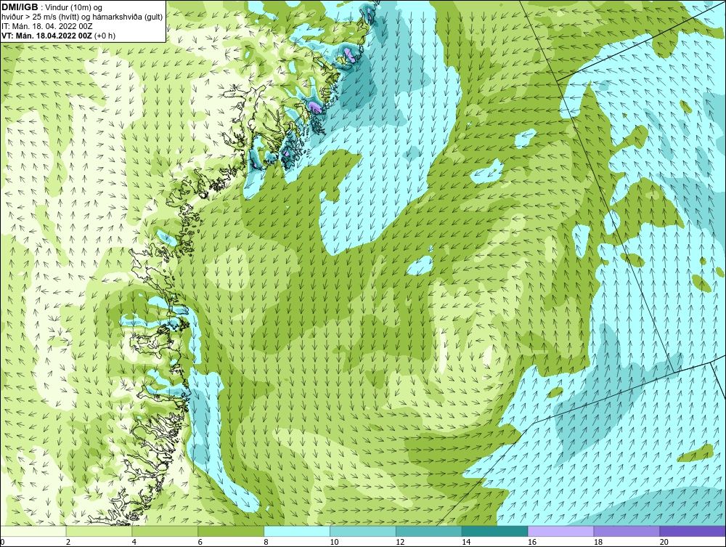Viewport: 726px width, 547px height.
Task: Click the legend label 12
Action: coord(400,542)
